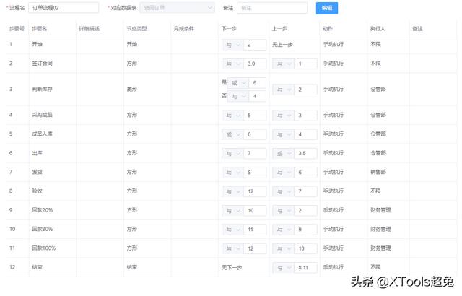
Task: Select the step name 回款100%
Action: point(43,248)
